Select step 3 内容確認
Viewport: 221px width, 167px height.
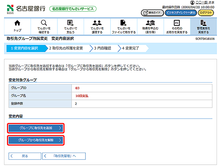102,48
